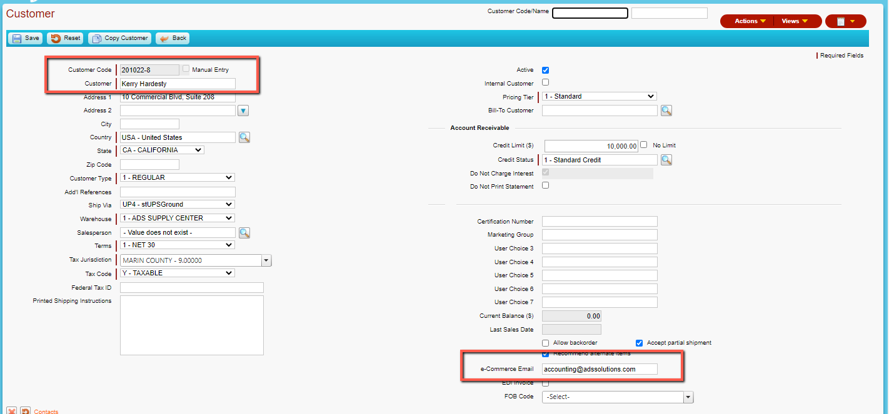Uncheck Accept partial shipment checkbox

tap(640, 343)
